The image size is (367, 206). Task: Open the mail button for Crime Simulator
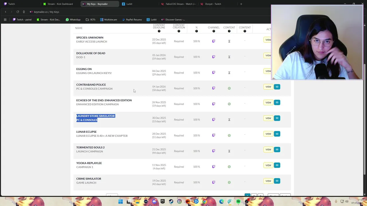[277, 181]
